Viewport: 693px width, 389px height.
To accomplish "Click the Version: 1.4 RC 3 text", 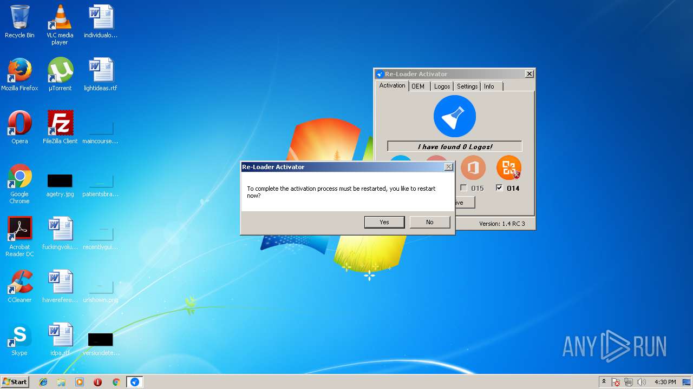I will coord(502,224).
